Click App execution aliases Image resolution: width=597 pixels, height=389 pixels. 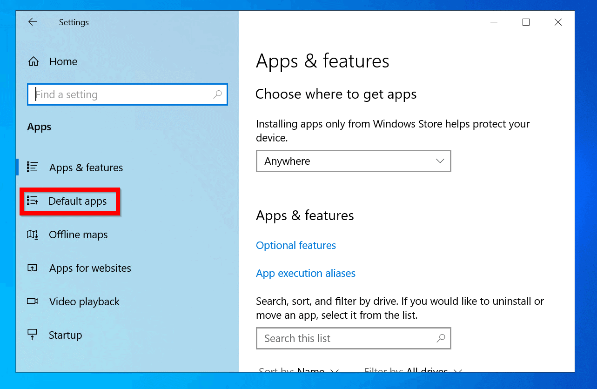(306, 273)
